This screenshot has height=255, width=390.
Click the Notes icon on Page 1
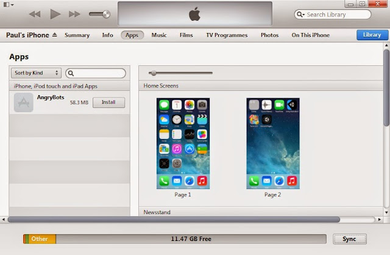164,134
